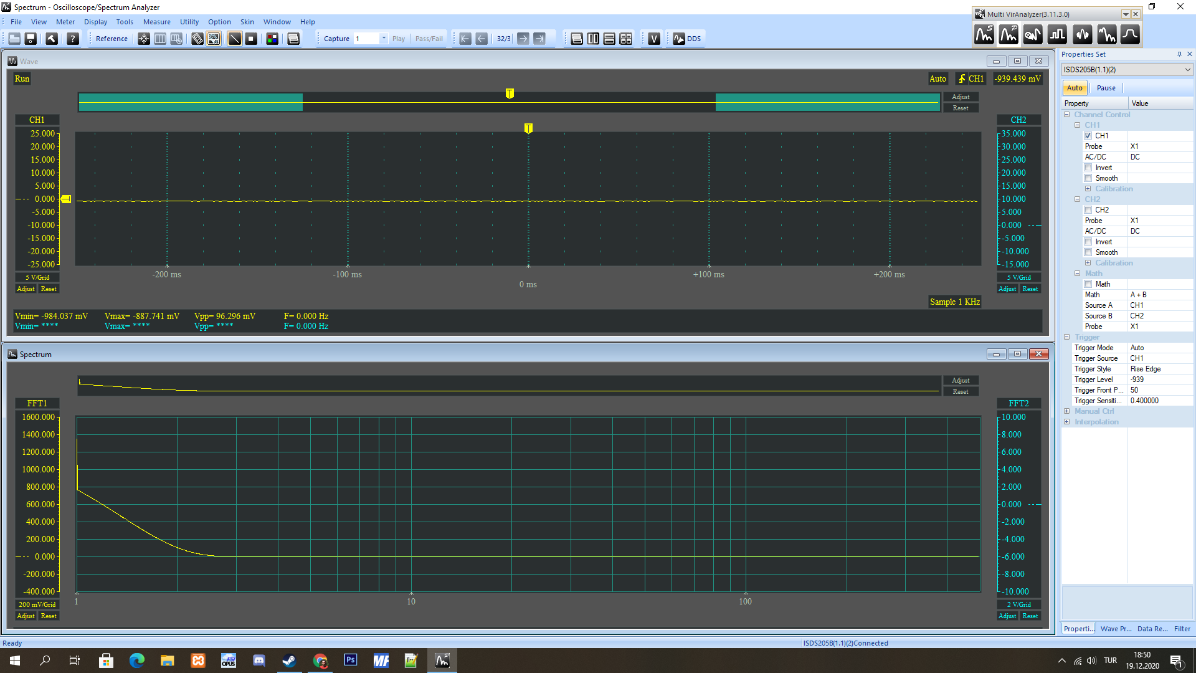
Task: Toggle the CH2 channel checkbox
Action: click(1088, 209)
